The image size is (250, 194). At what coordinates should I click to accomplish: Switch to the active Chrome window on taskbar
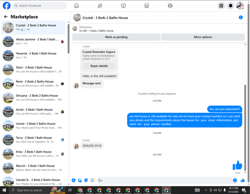pos(166,190)
